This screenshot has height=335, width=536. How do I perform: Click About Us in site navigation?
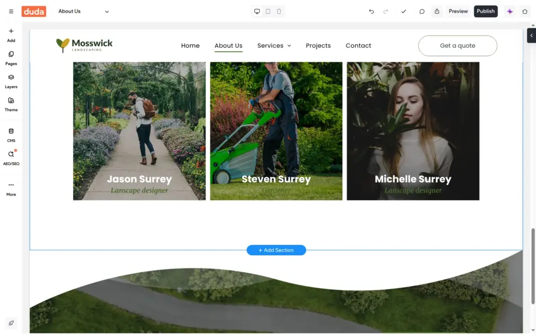coord(228,46)
